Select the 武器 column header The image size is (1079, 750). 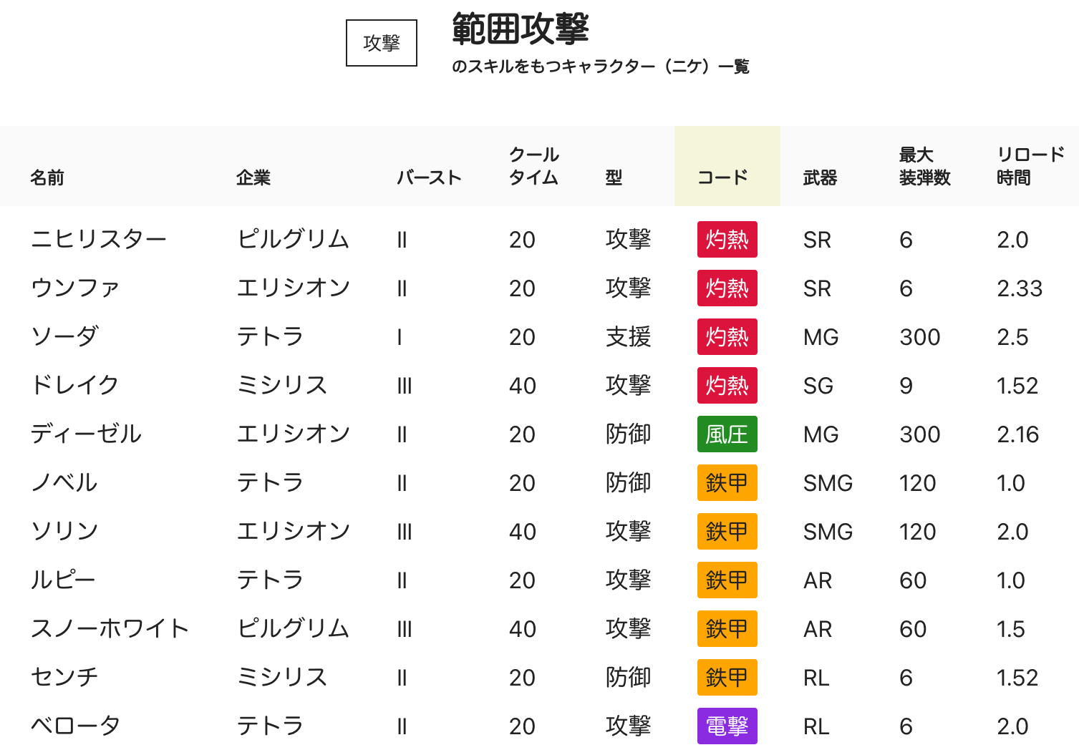pyautogui.click(x=820, y=177)
